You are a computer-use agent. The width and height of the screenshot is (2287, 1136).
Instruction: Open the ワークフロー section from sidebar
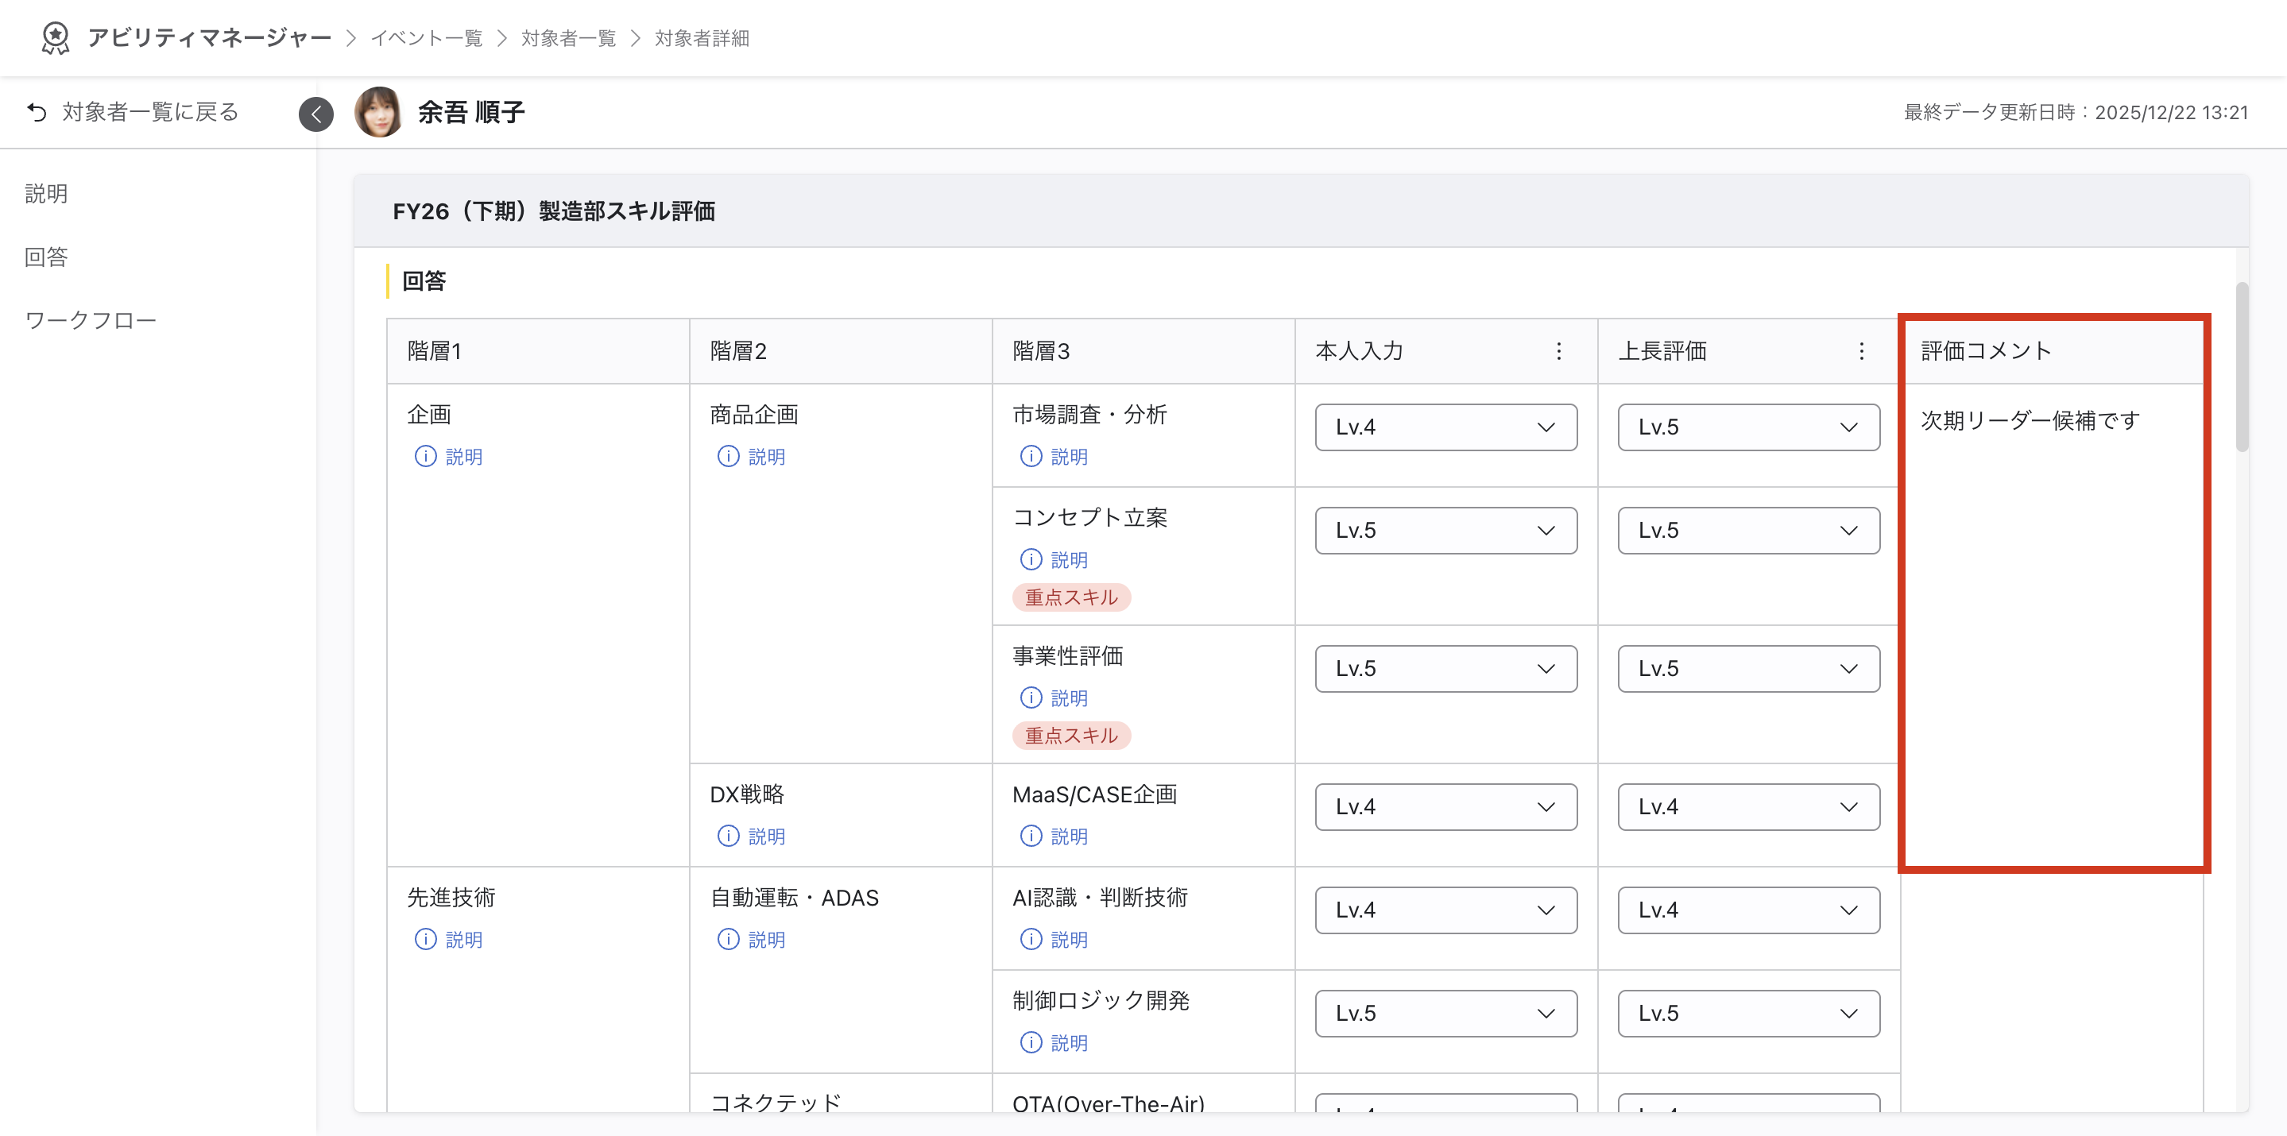pos(91,319)
